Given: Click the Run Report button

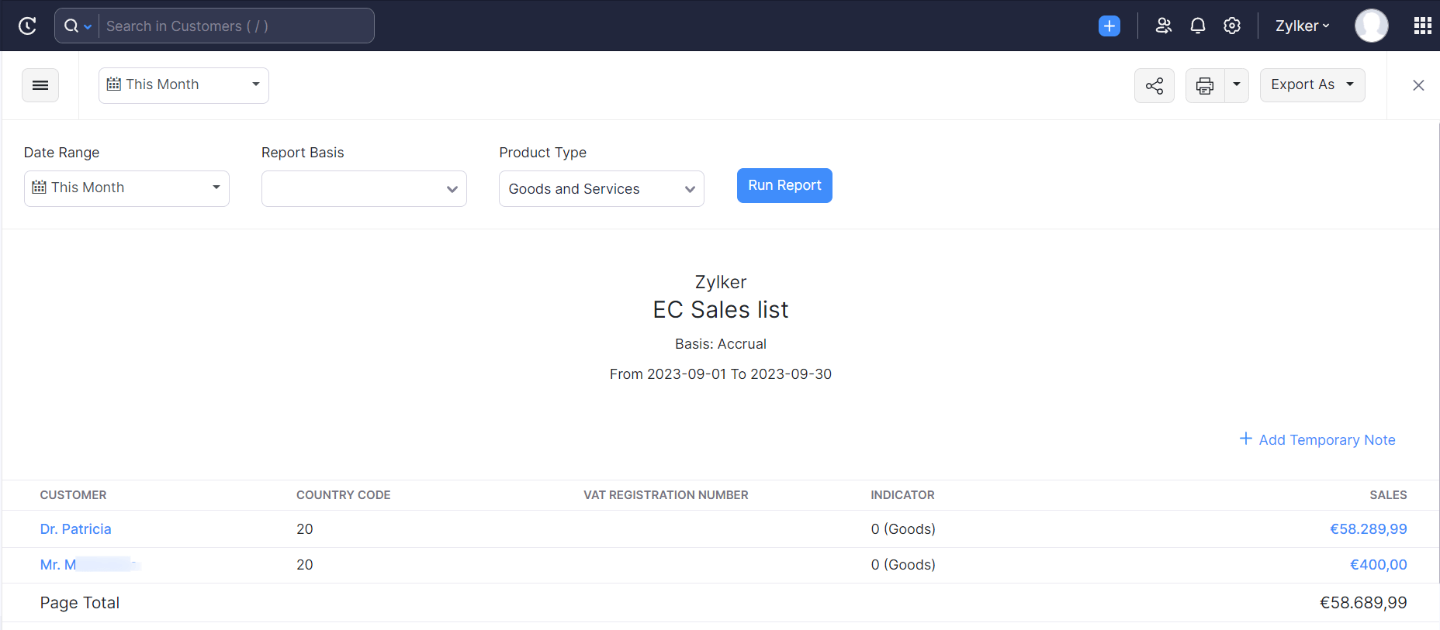Looking at the screenshot, I should click(784, 185).
